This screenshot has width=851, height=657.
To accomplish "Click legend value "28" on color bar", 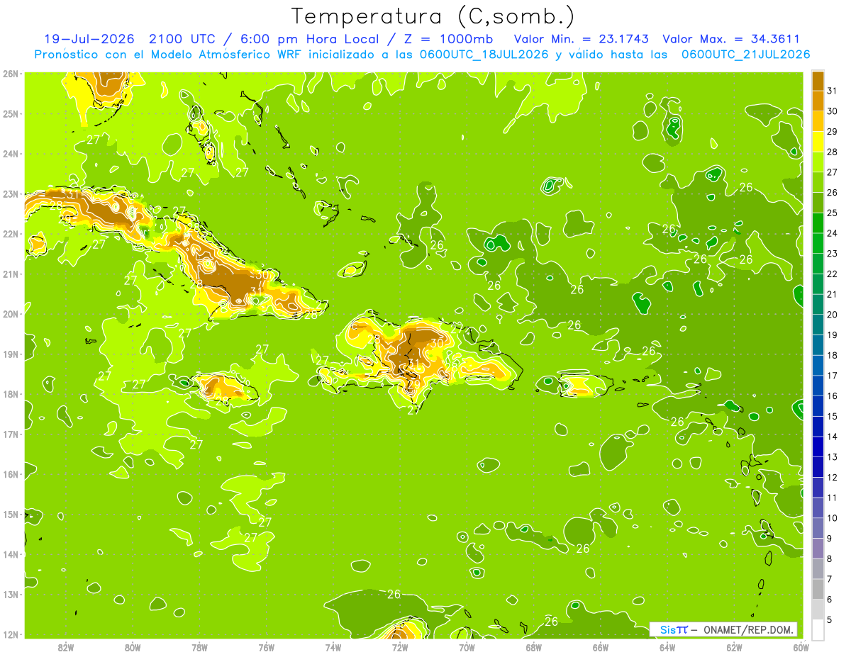I will [x=832, y=152].
